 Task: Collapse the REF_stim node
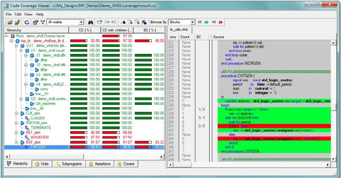pos(16,142)
